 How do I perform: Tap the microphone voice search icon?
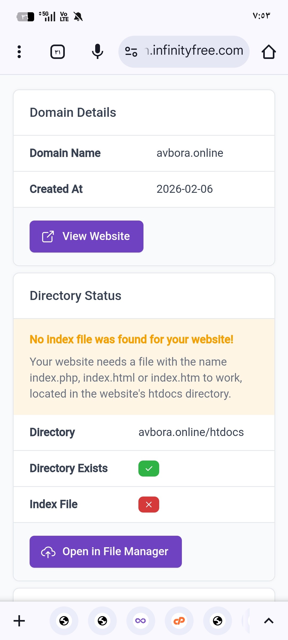point(97,51)
